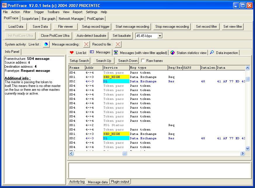Open the Action menu
Viewport: 255px width, 188px height.
[x=15, y=12]
